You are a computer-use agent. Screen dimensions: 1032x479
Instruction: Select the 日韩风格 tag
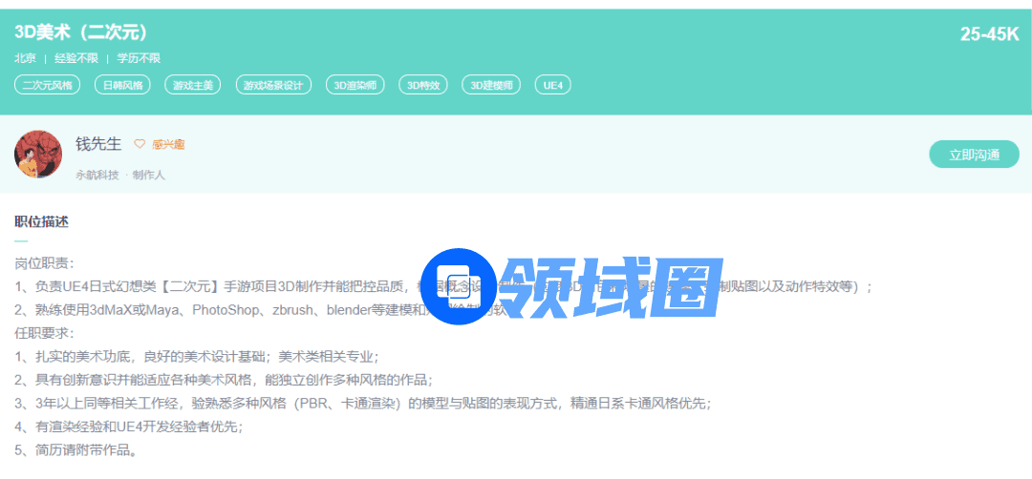click(123, 85)
